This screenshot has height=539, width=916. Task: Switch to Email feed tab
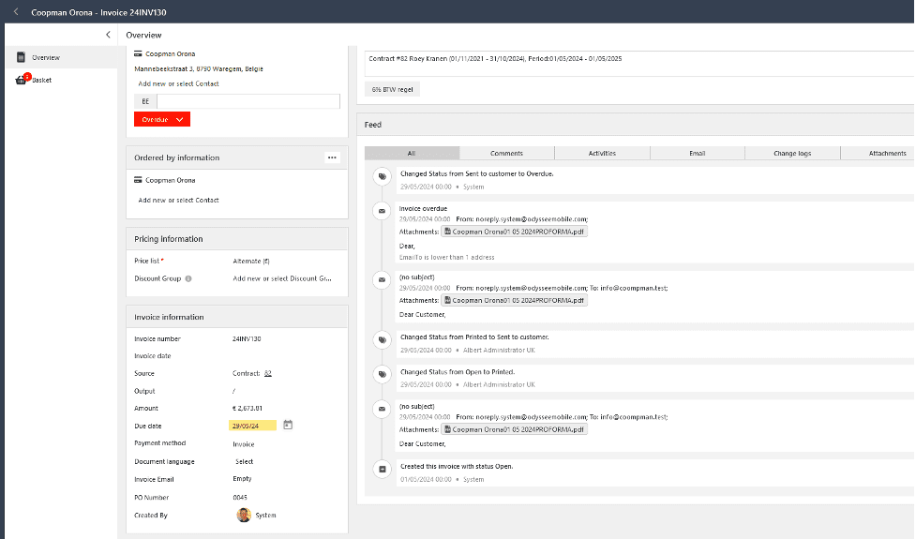coord(698,153)
